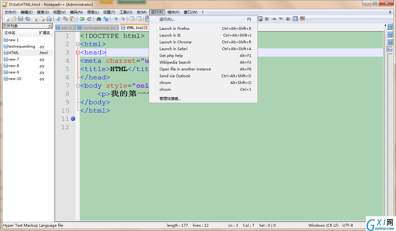Image resolution: width=396 pixels, height=231 pixels.
Task: Open 管理快捷键... entry
Action: pos(203,99)
